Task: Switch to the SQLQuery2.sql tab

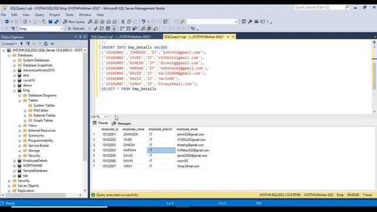Action: [121, 37]
